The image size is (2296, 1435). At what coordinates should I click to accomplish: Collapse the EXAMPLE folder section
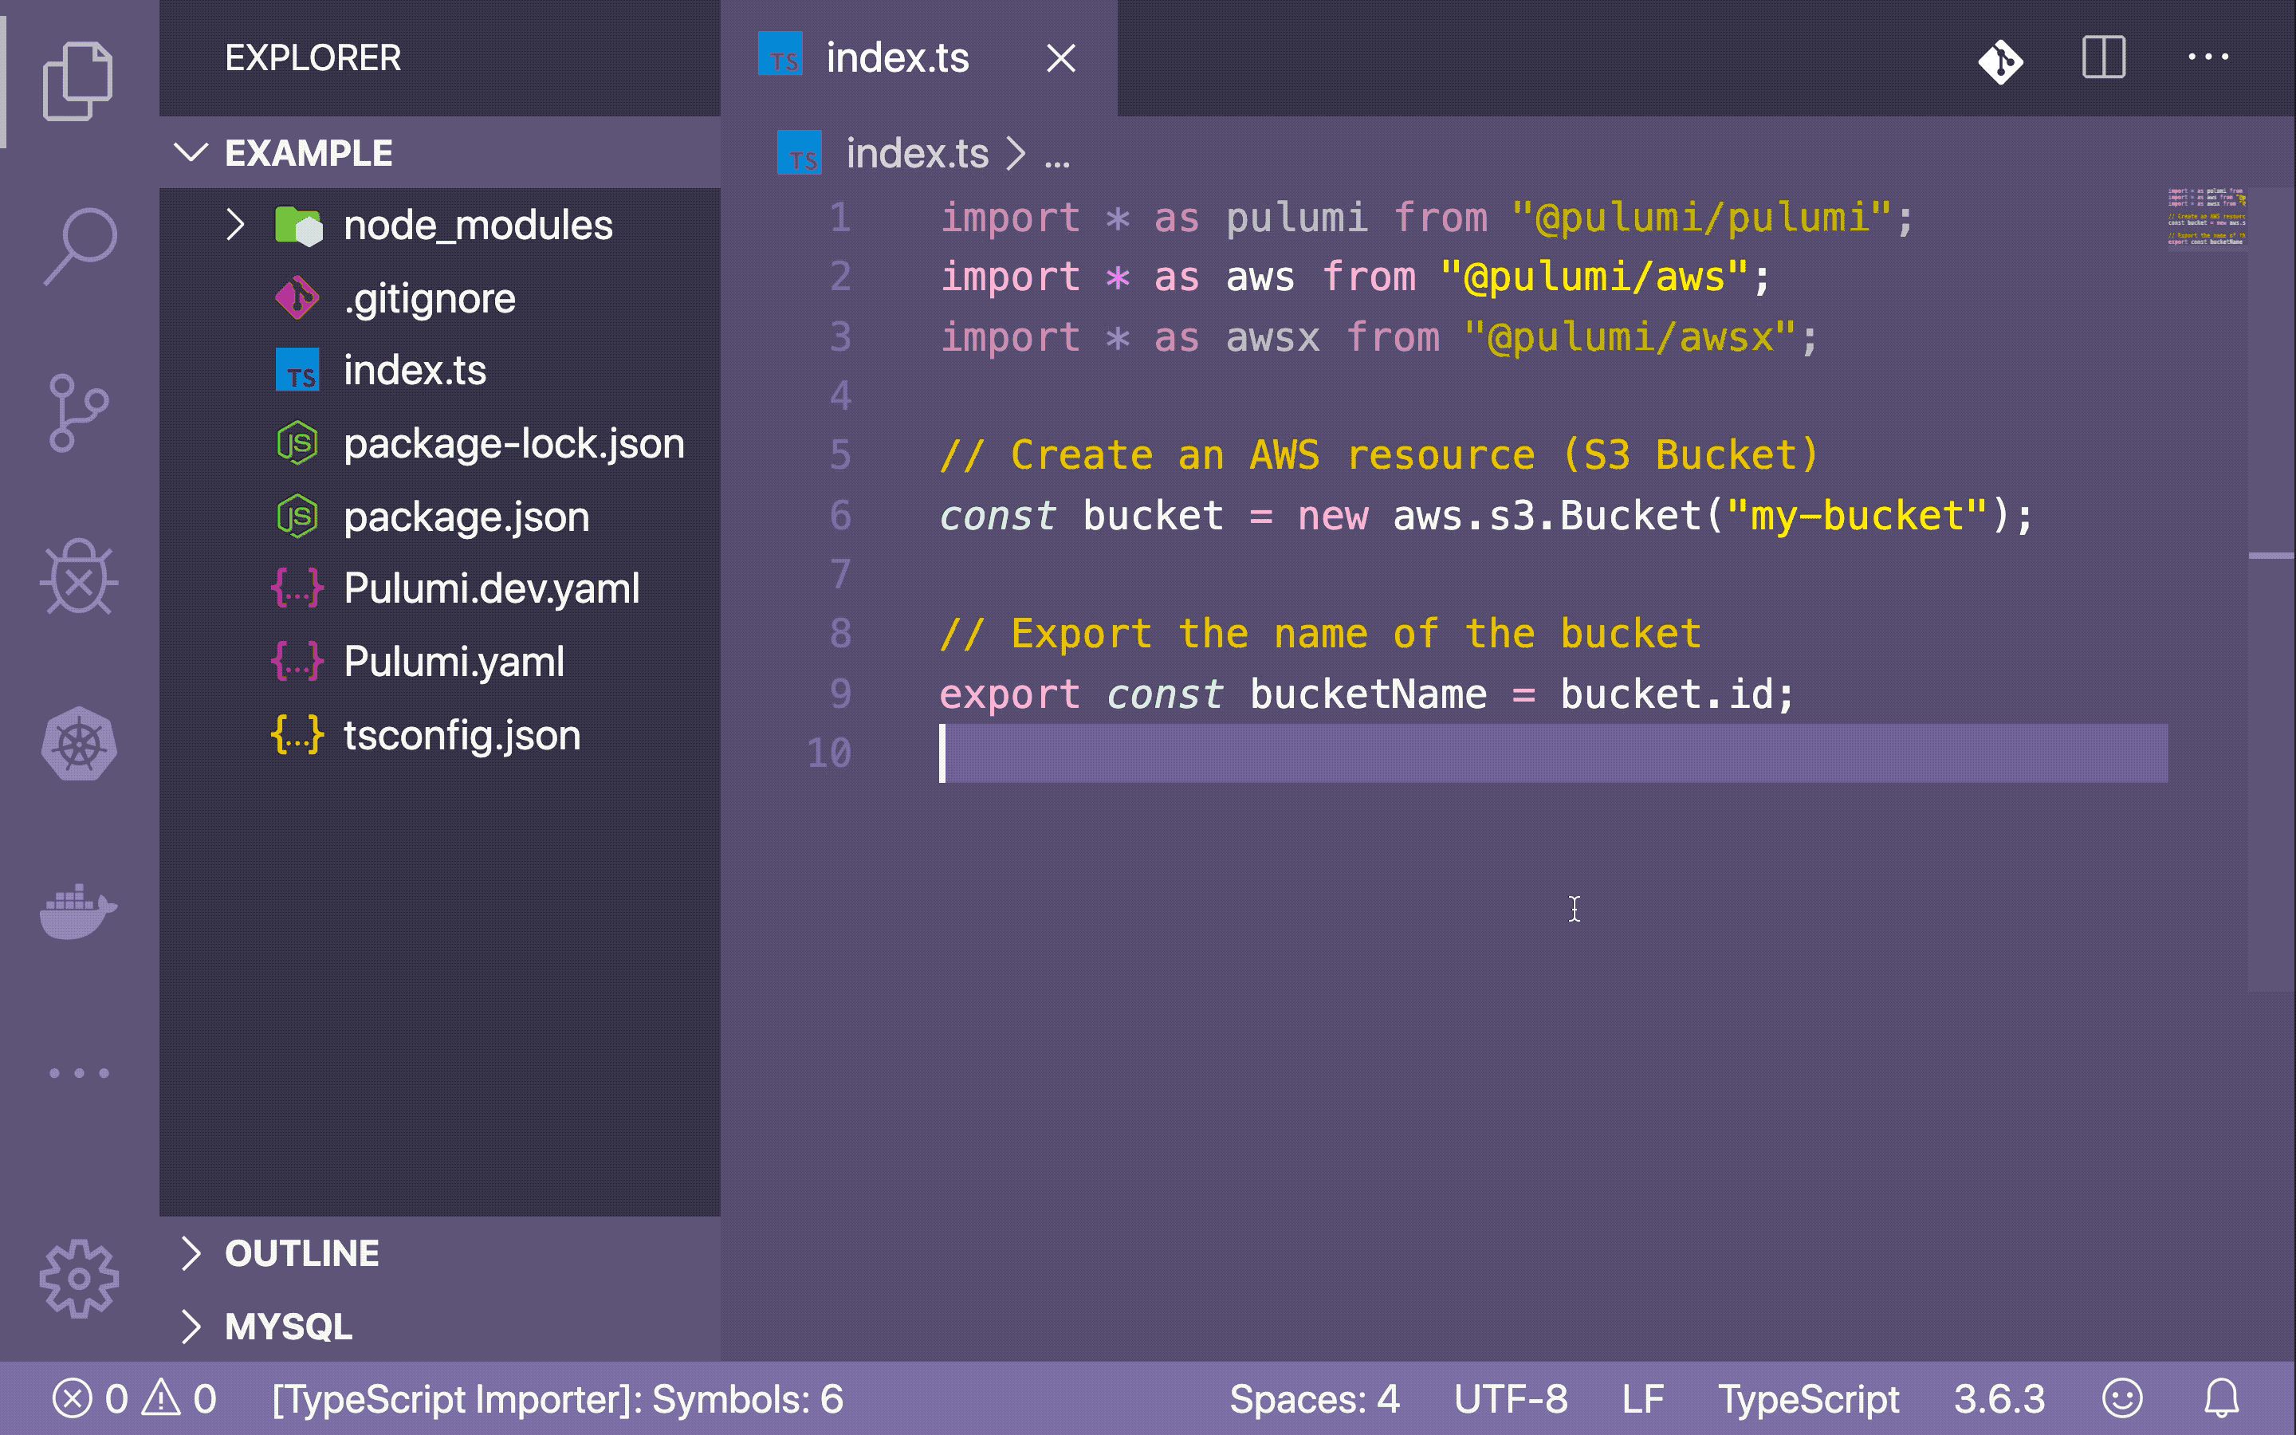point(193,151)
